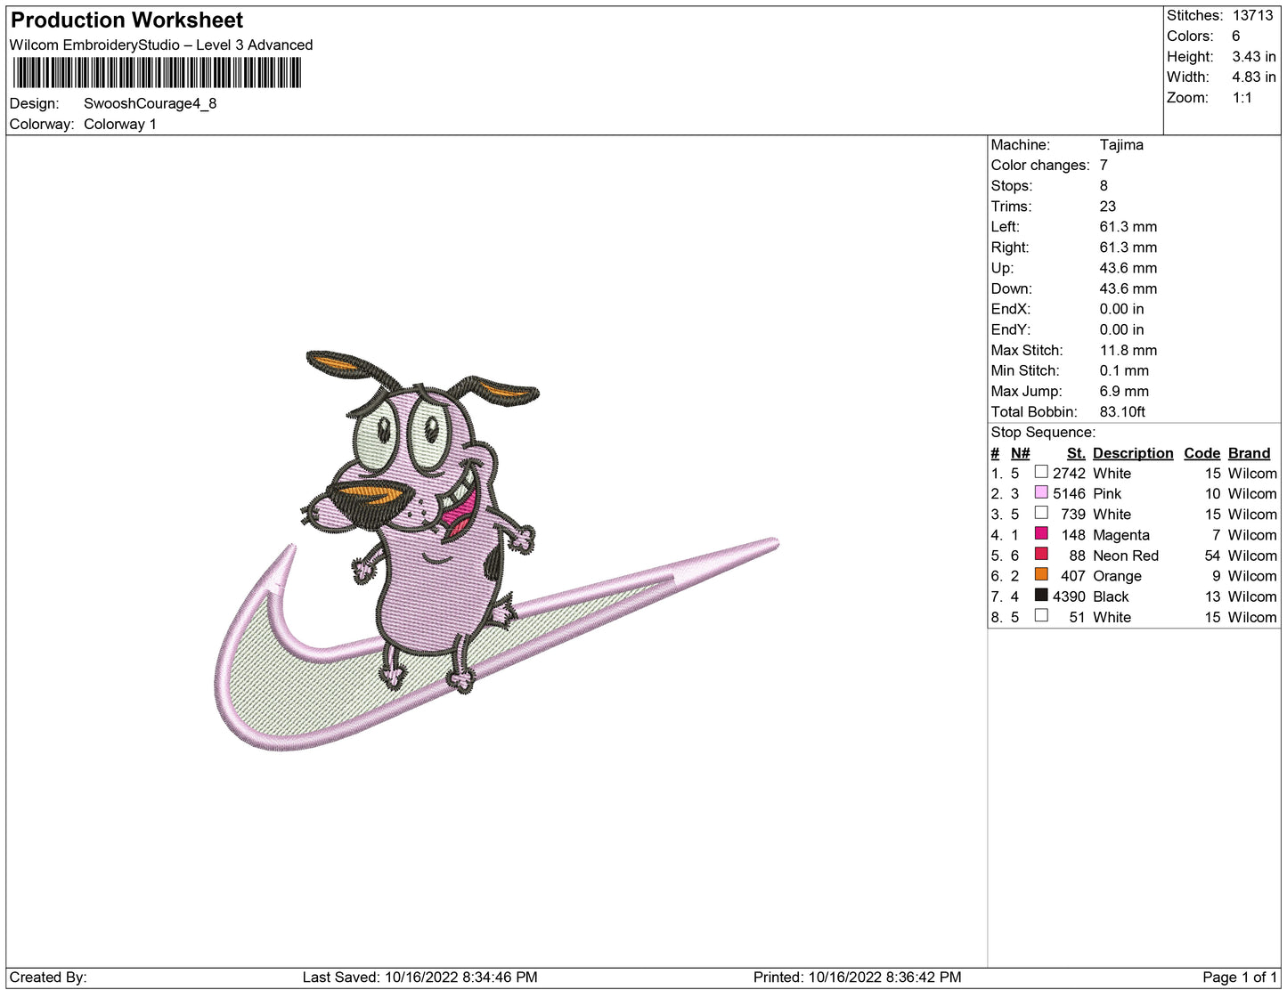The image size is (1287, 990).
Task: Click the "Printed" timestamp in the footer
Action: (x=858, y=977)
